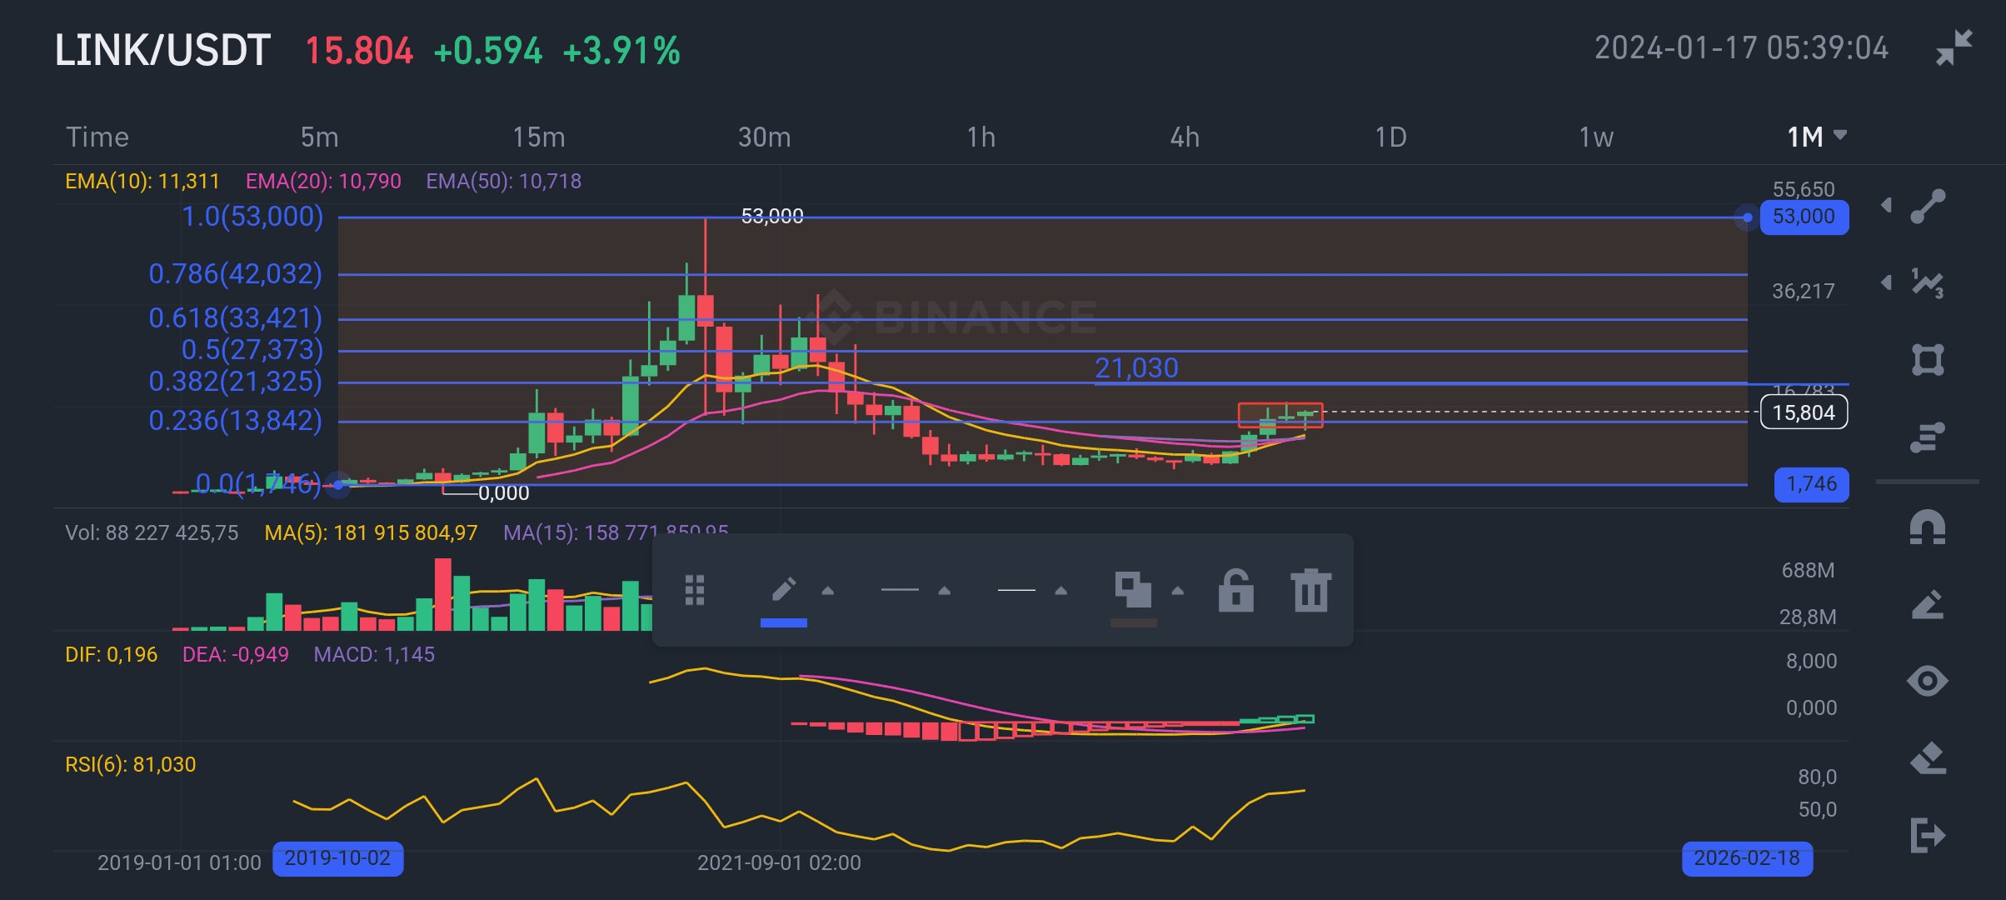
Task: Select the trend line drawing tool
Action: click(1928, 207)
